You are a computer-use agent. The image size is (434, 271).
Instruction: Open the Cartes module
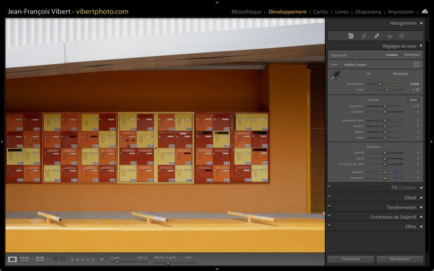pos(321,12)
